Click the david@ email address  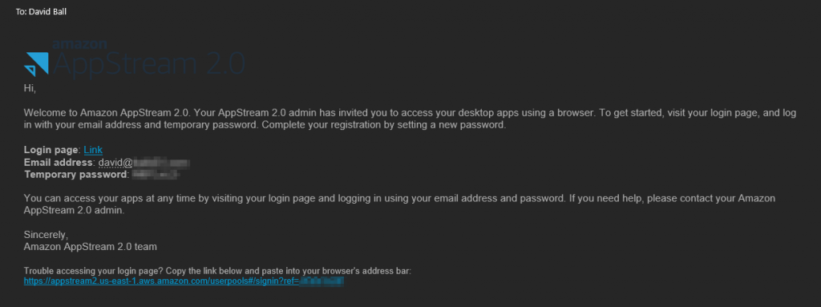pyautogui.click(x=144, y=163)
